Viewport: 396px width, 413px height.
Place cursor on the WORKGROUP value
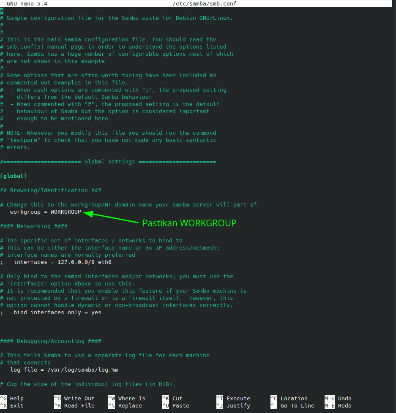(66, 212)
